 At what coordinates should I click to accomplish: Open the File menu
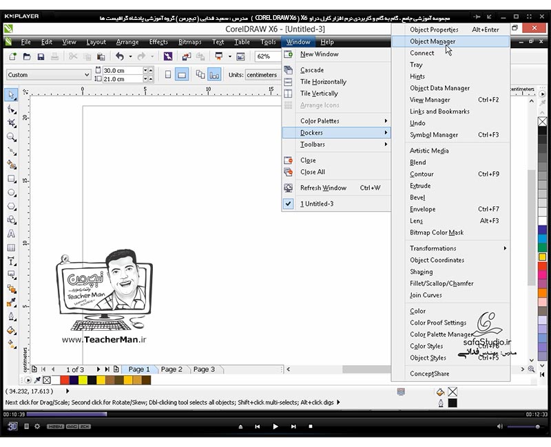(25, 42)
